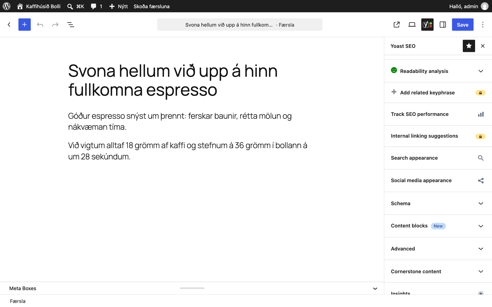Toggle the settings sidebar panel icon
This screenshot has height=307, width=492.
coord(443,25)
